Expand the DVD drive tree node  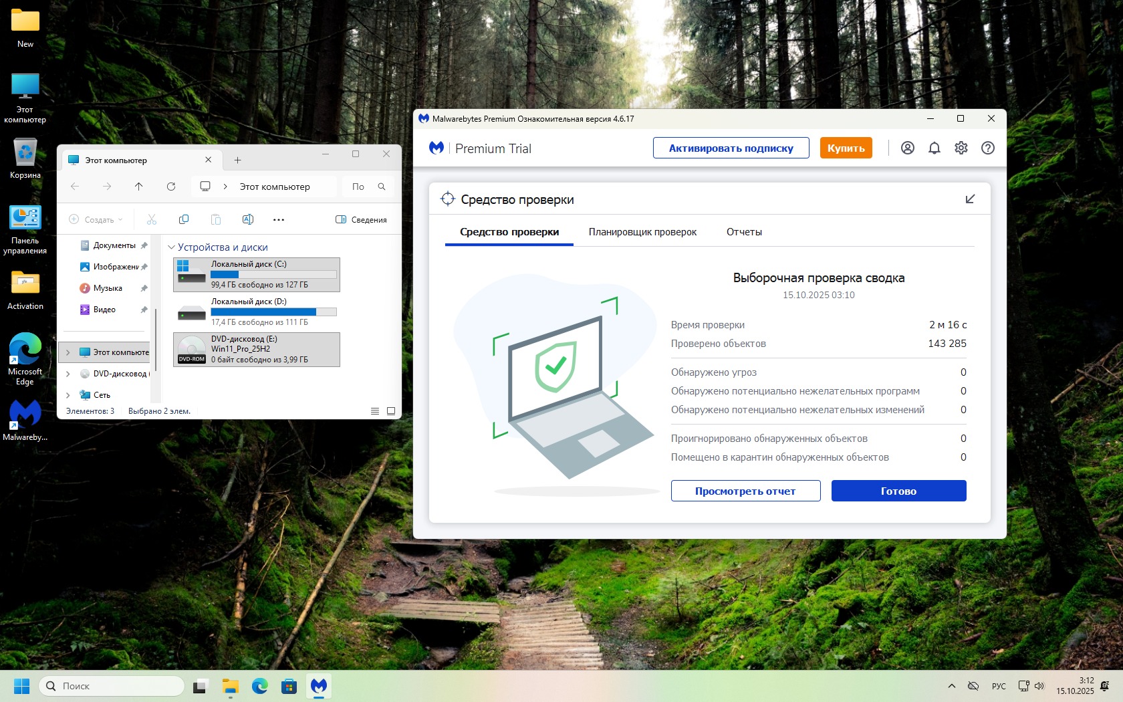(x=68, y=374)
